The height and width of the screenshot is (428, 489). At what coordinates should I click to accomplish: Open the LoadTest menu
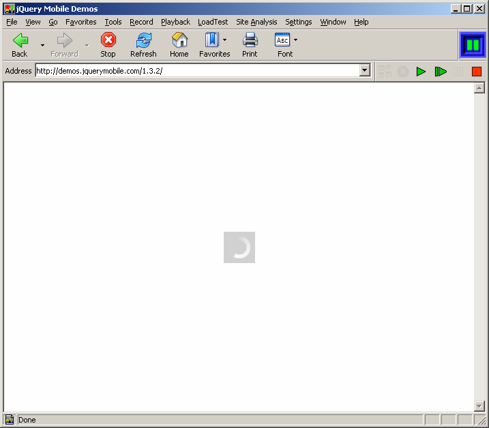(213, 22)
